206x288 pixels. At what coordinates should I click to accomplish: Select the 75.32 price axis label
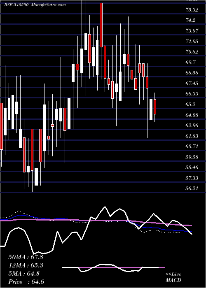[x=192, y=10]
